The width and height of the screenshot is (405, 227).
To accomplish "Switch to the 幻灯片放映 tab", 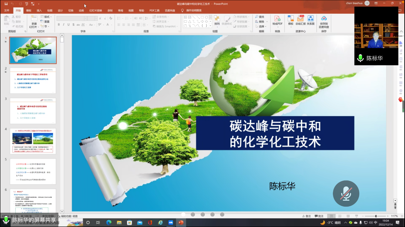I will point(96,11).
